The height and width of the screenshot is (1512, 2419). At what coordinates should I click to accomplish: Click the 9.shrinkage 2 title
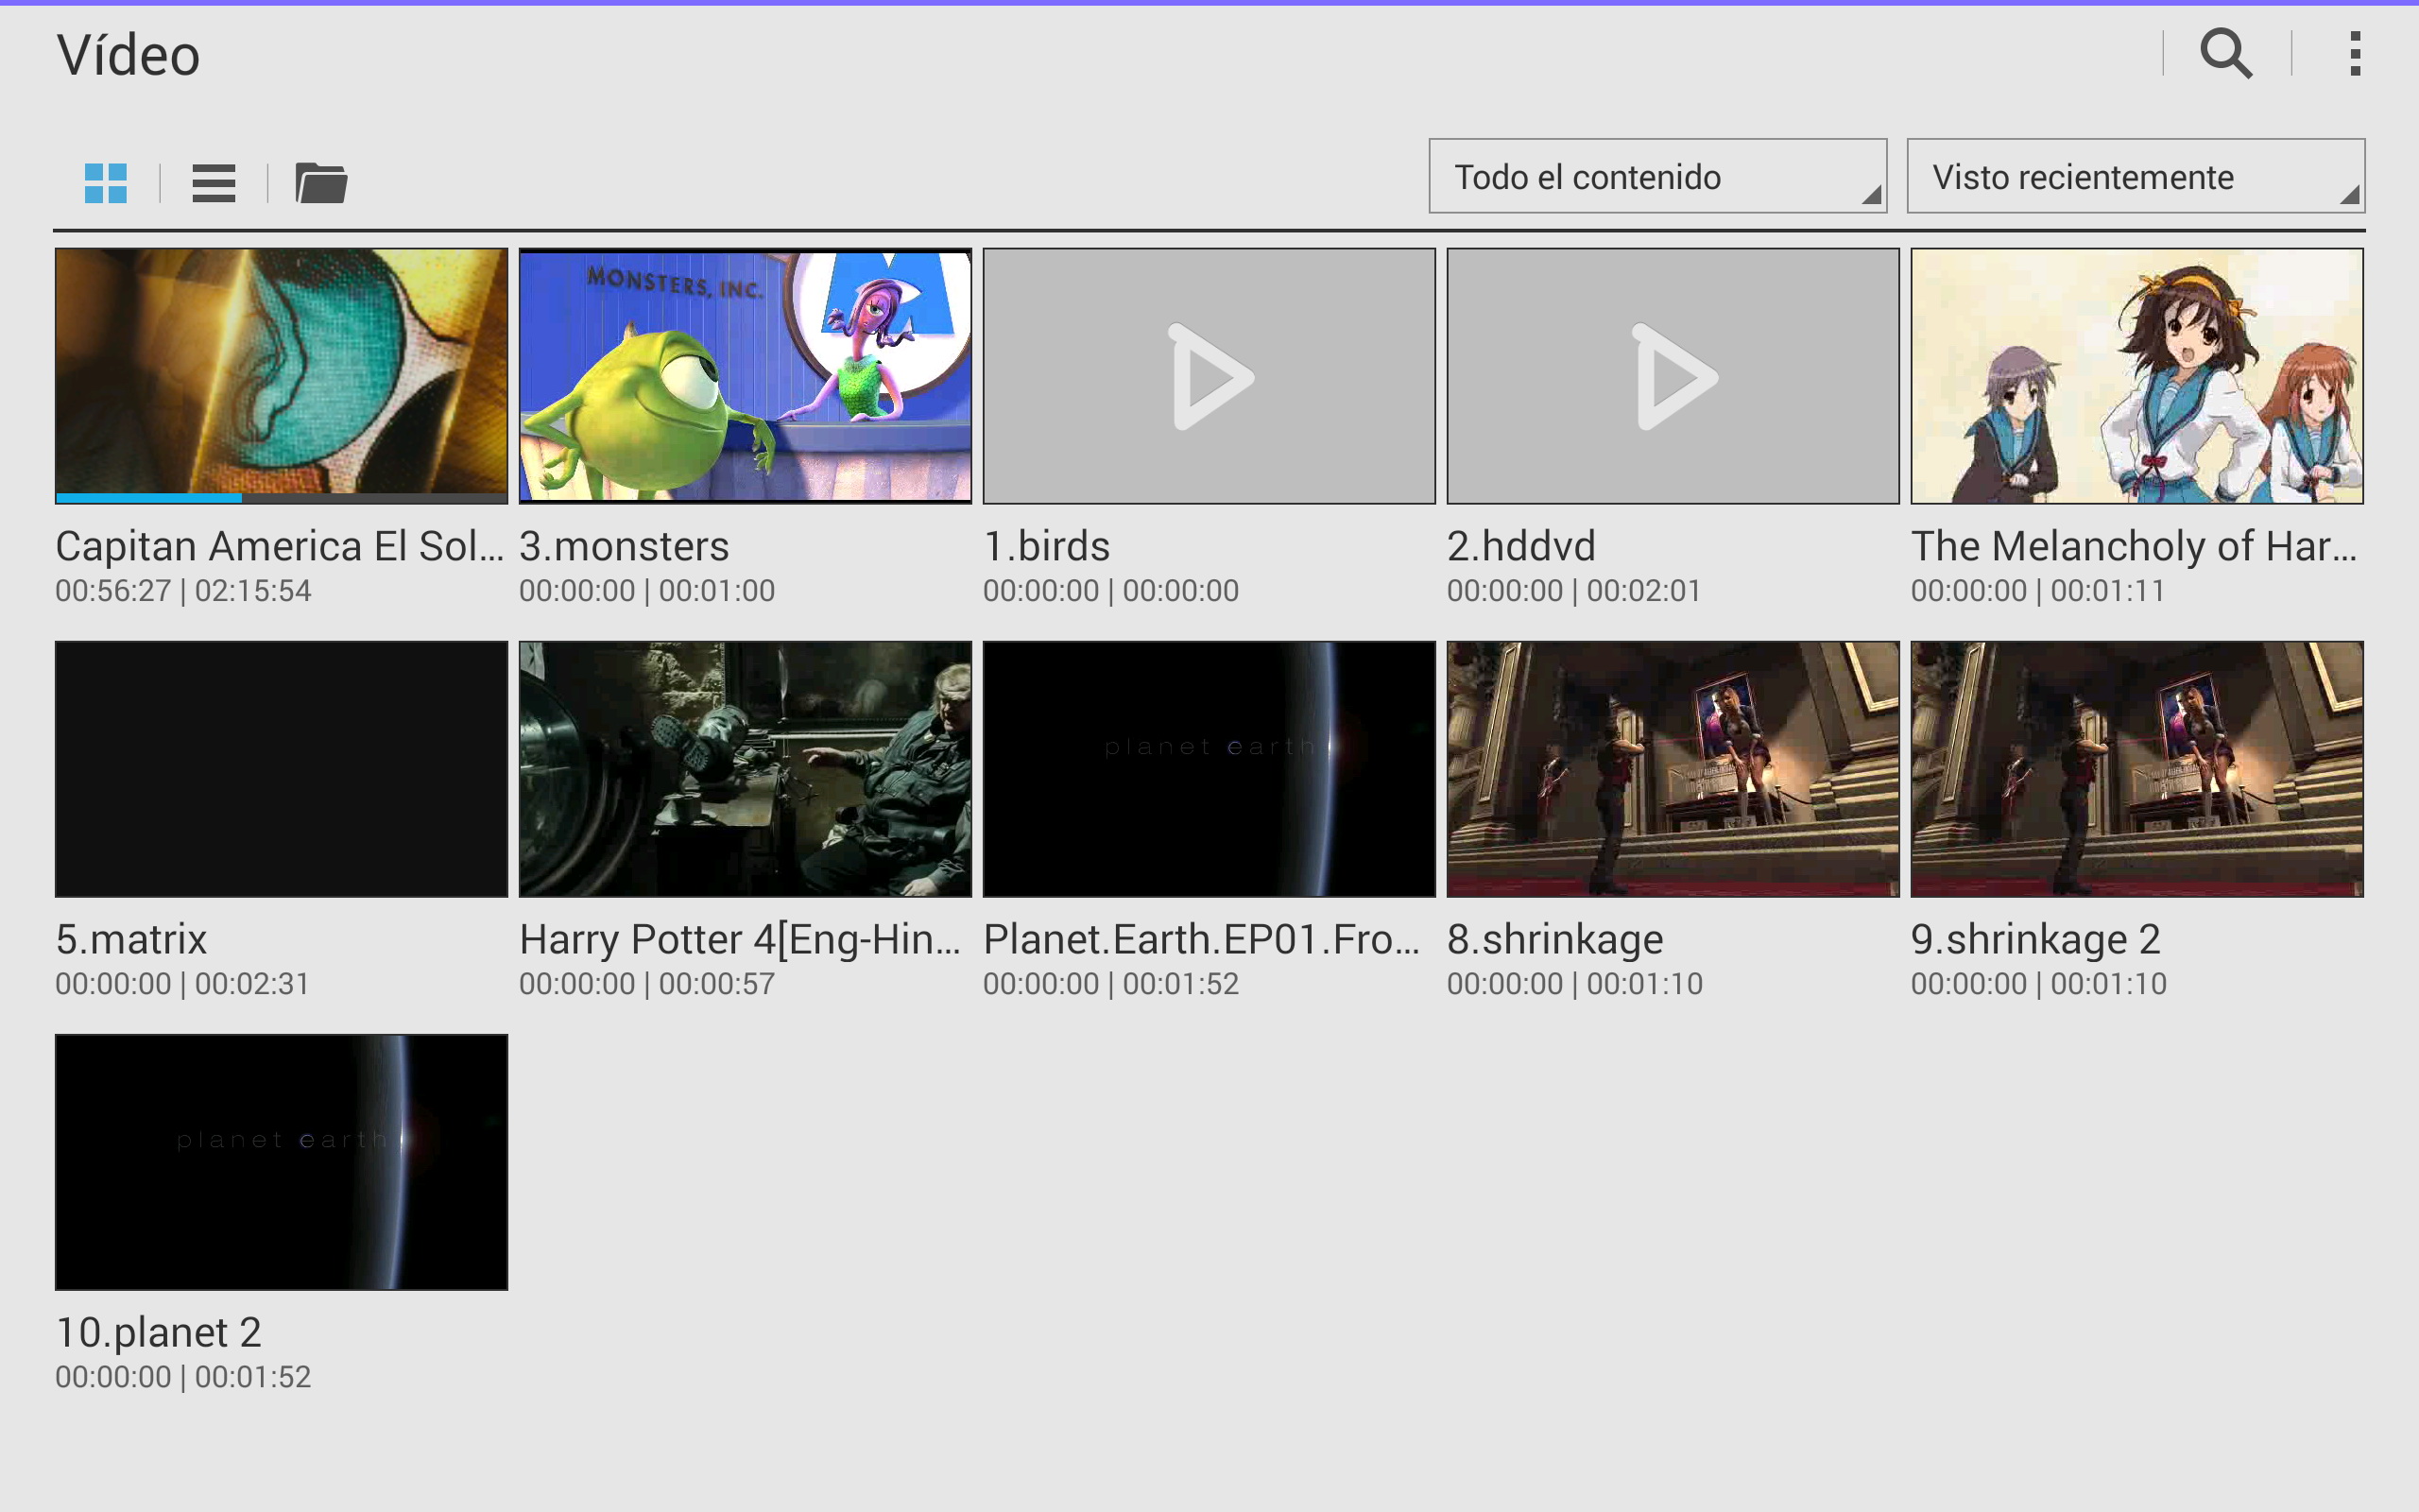point(2035,939)
